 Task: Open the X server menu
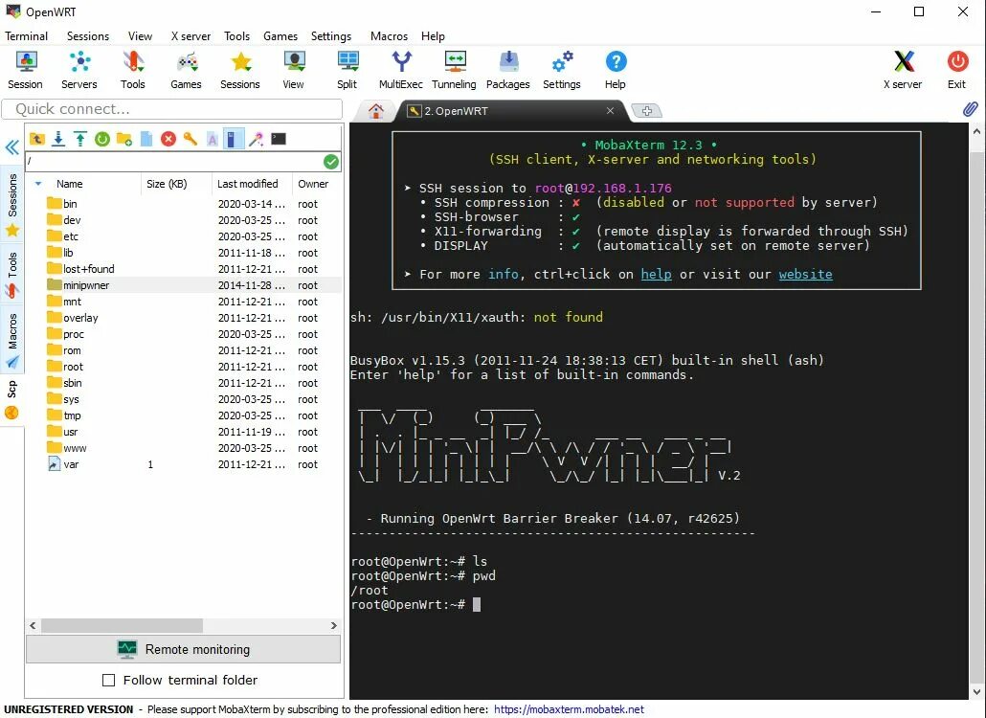click(x=190, y=35)
